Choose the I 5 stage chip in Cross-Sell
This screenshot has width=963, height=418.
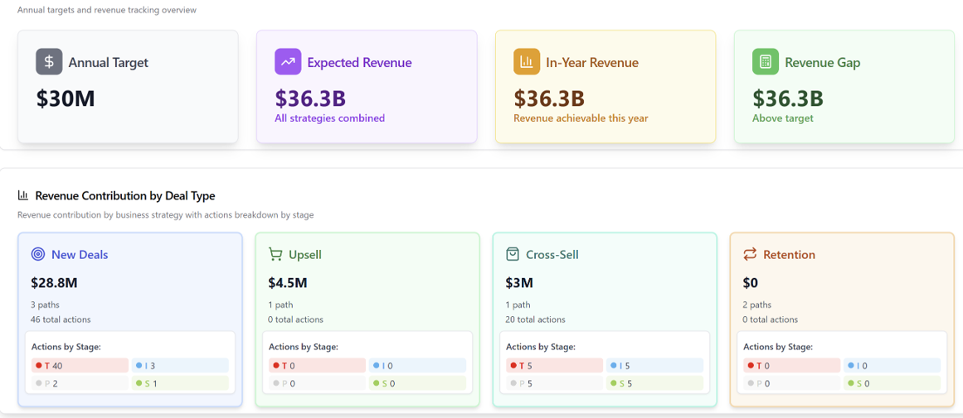(654, 366)
